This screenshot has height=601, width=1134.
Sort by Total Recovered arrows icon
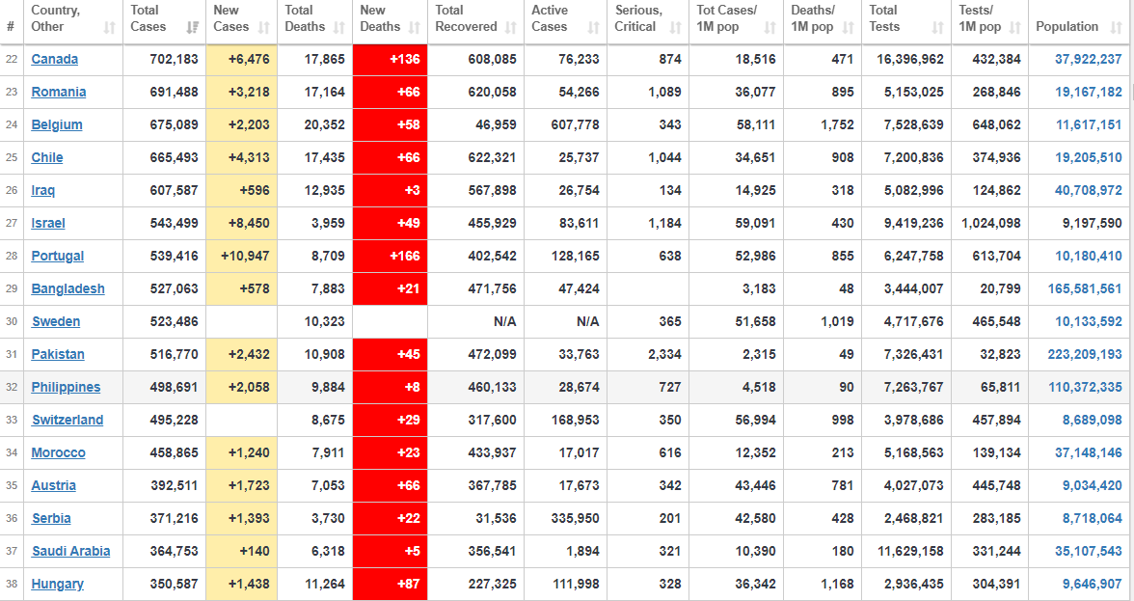point(511,28)
